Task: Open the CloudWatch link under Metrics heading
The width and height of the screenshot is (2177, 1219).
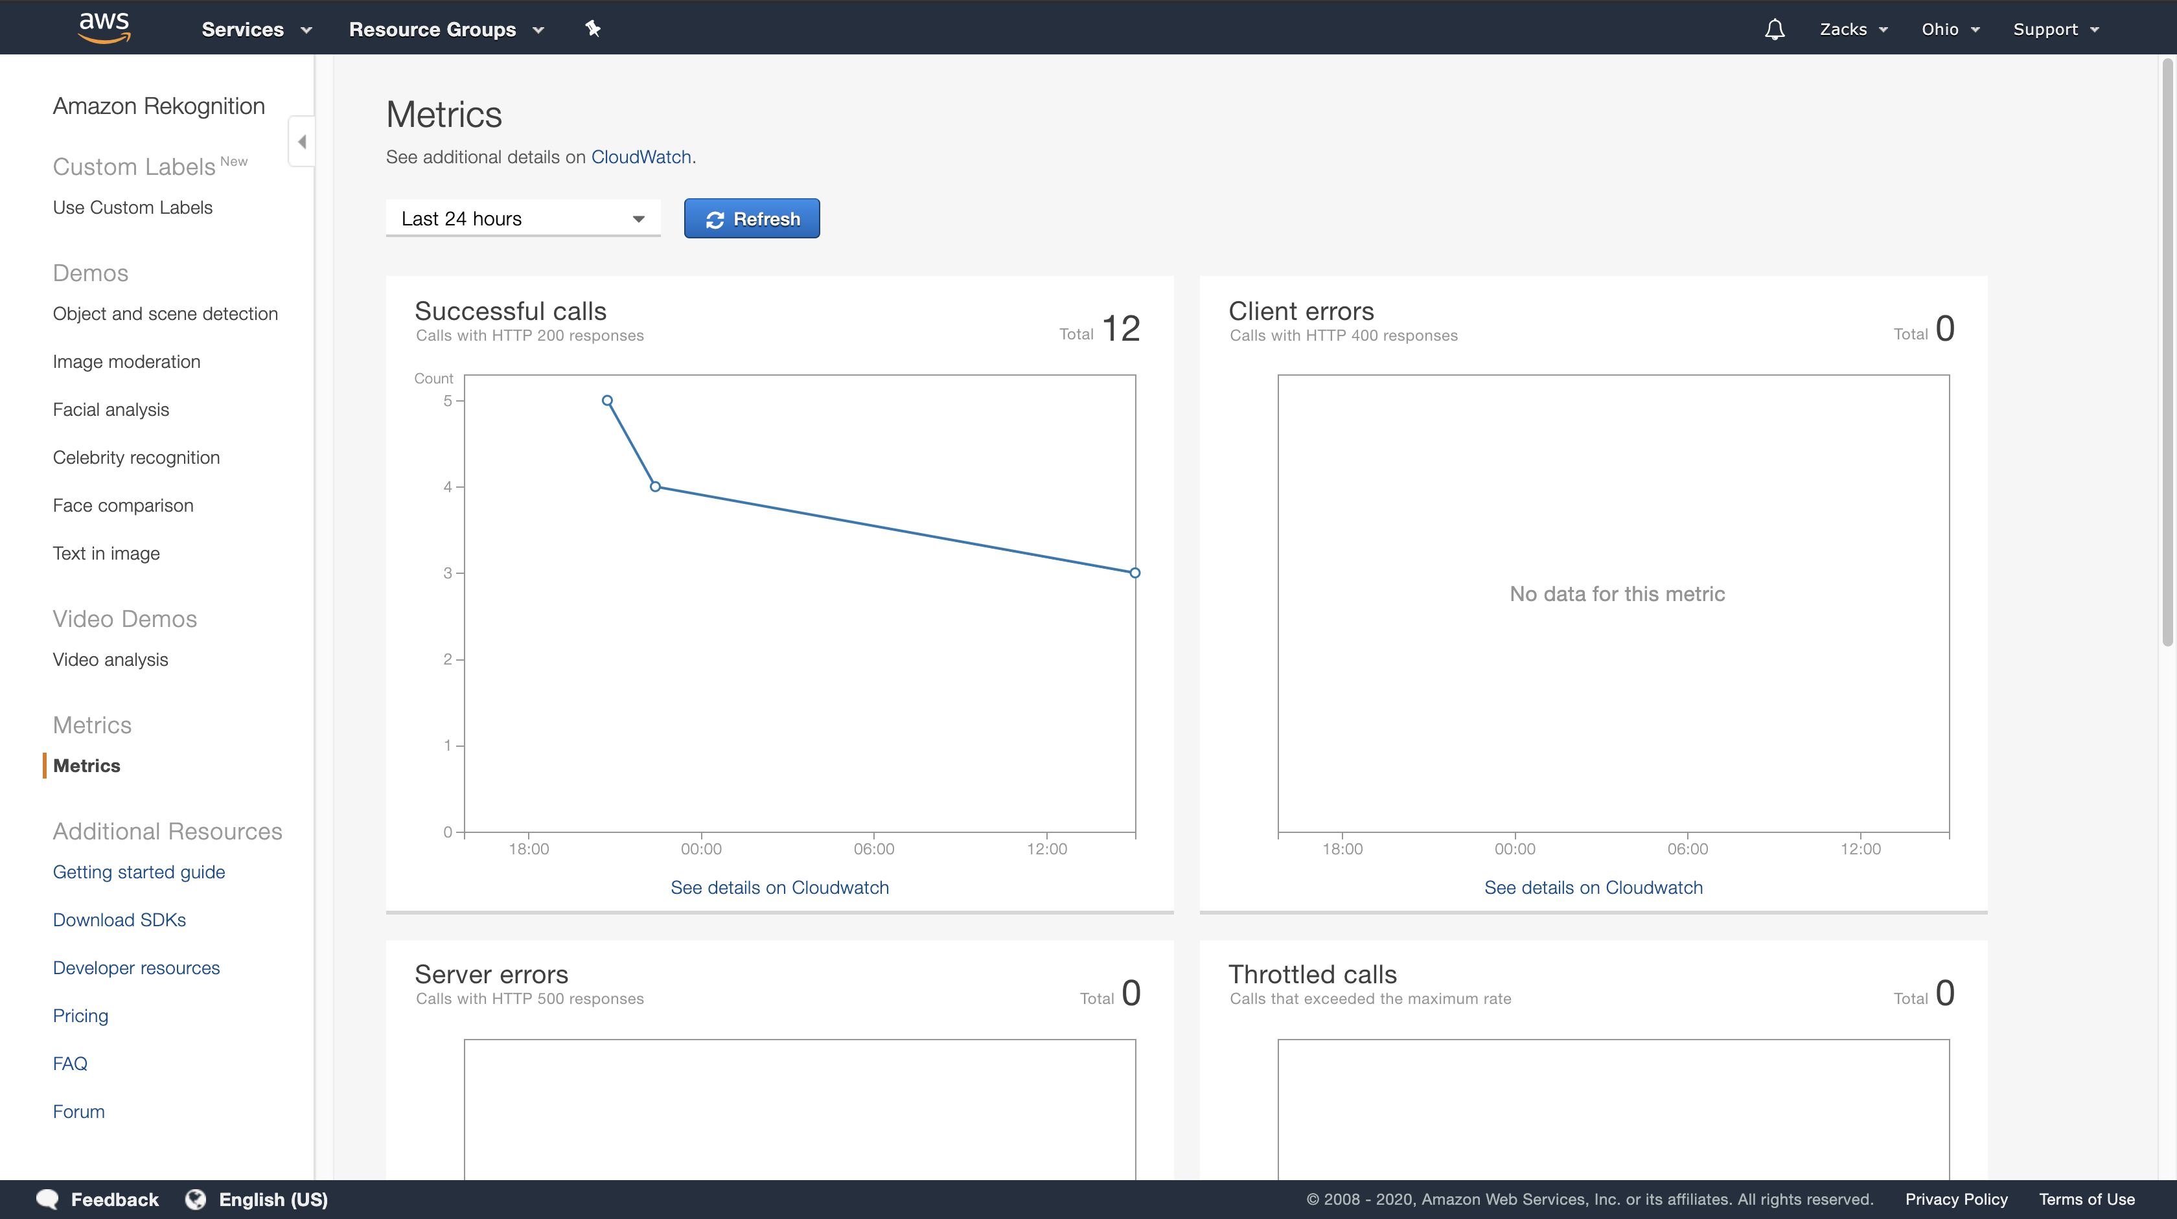Action: [641, 157]
